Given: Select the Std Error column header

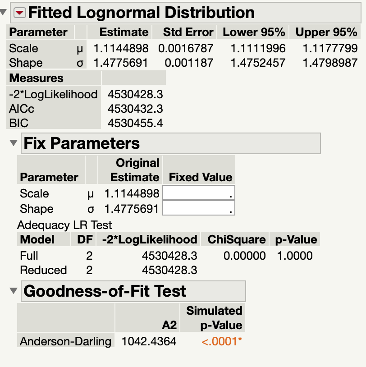Looking at the screenshot, I should tap(184, 32).
